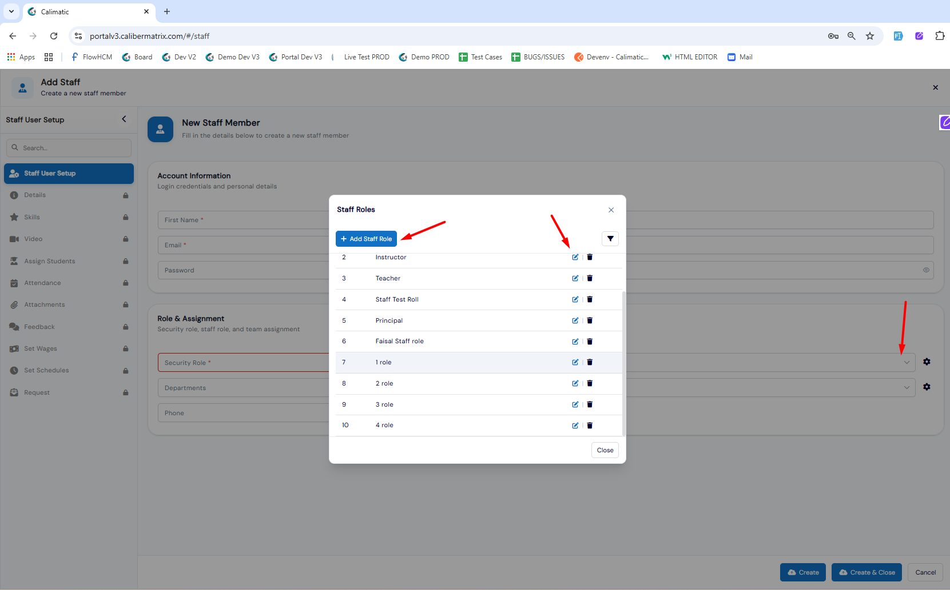
Task: Open the Skills sidebar section
Action: pyautogui.click(x=69, y=217)
